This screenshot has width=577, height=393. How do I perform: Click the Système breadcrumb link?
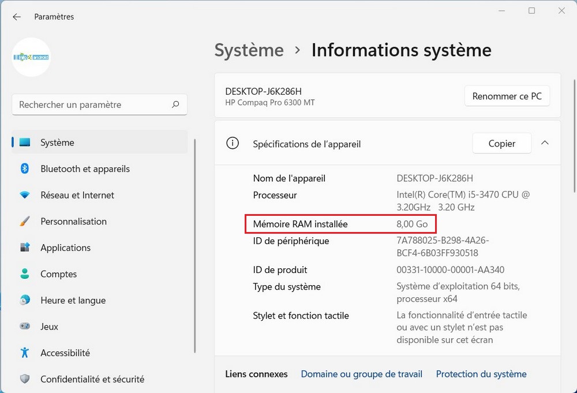click(x=249, y=50)
